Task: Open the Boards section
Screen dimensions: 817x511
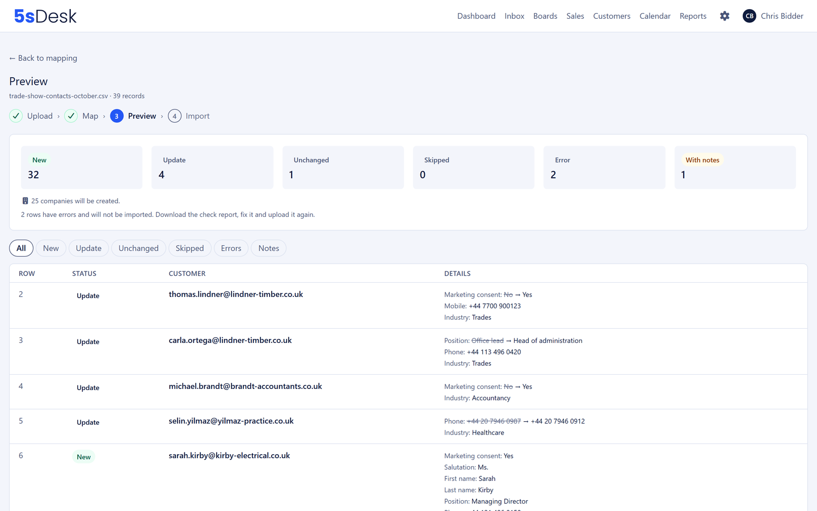Action: pos(545,16)
